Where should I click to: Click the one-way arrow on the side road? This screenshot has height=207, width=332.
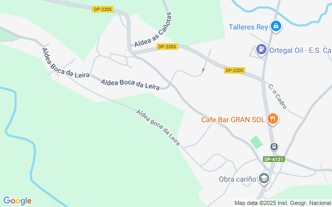click(x=203, y=70)
